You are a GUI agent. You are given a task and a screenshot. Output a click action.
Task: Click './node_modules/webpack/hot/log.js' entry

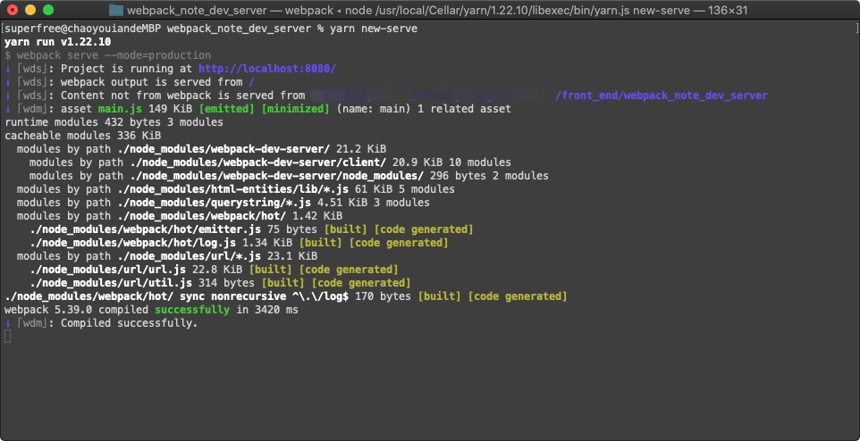[132, 243]
